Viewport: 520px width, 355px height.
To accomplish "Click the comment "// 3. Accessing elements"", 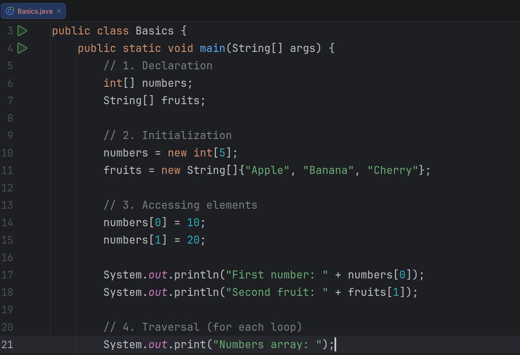I will (180, 205).
